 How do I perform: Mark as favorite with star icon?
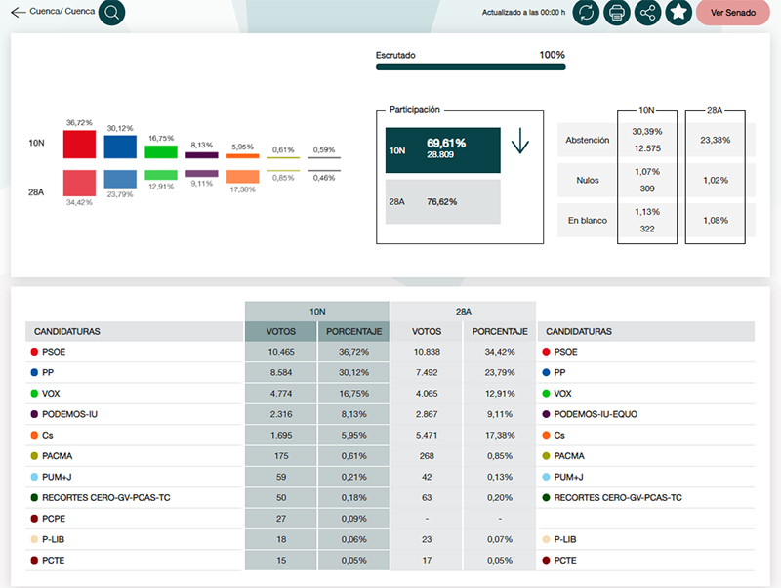tap(678, 13)
